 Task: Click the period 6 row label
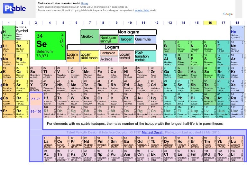1,99
